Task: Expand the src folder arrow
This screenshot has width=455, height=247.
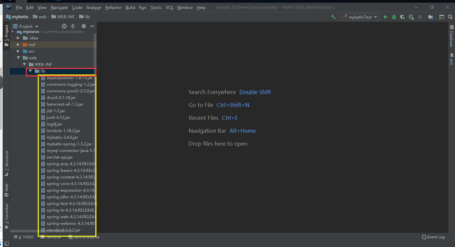Action: tap(19, 51)
